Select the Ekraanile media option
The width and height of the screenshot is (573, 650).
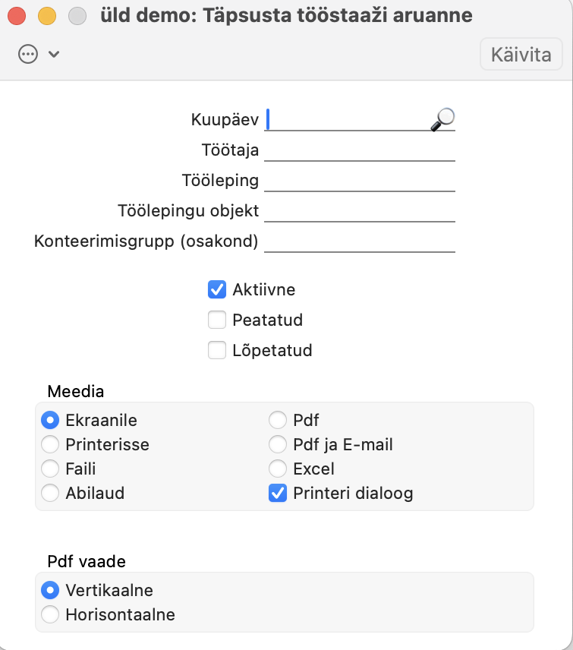tap(50, 420)
